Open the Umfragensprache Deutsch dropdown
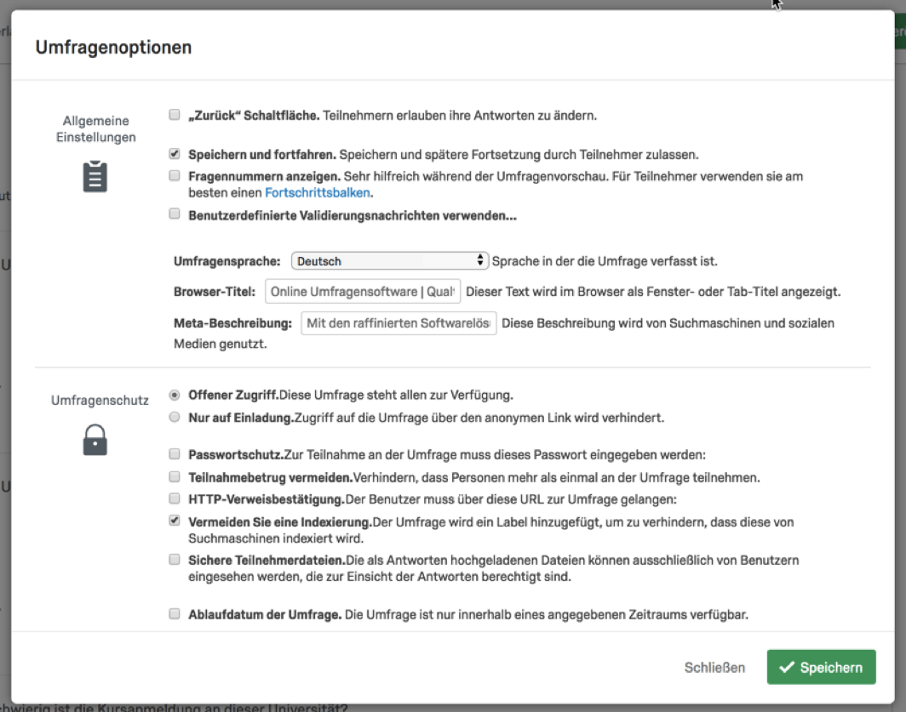Screen dimensions: 906x712 390,261
